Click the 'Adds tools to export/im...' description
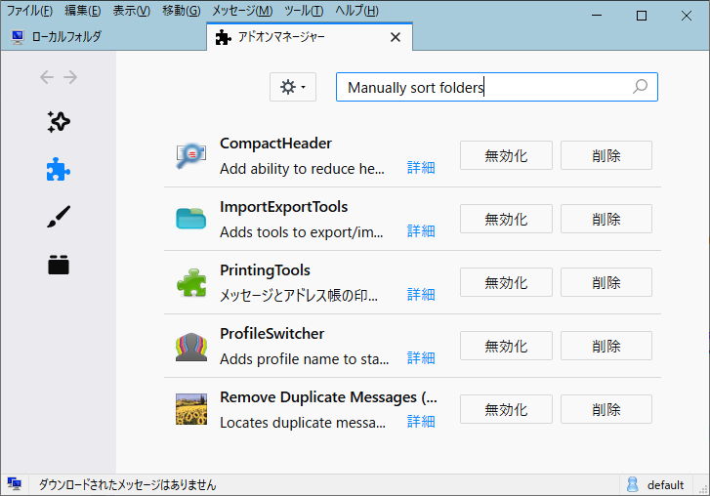 coord(302,232)
